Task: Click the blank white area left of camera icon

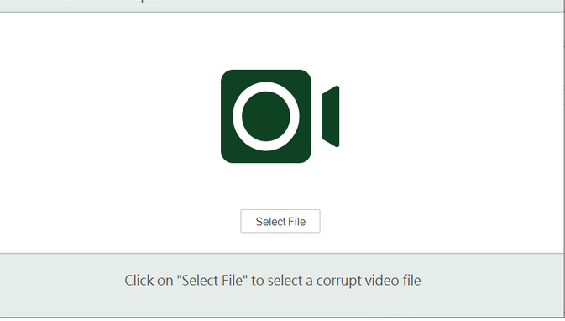Action: (108, 116)
